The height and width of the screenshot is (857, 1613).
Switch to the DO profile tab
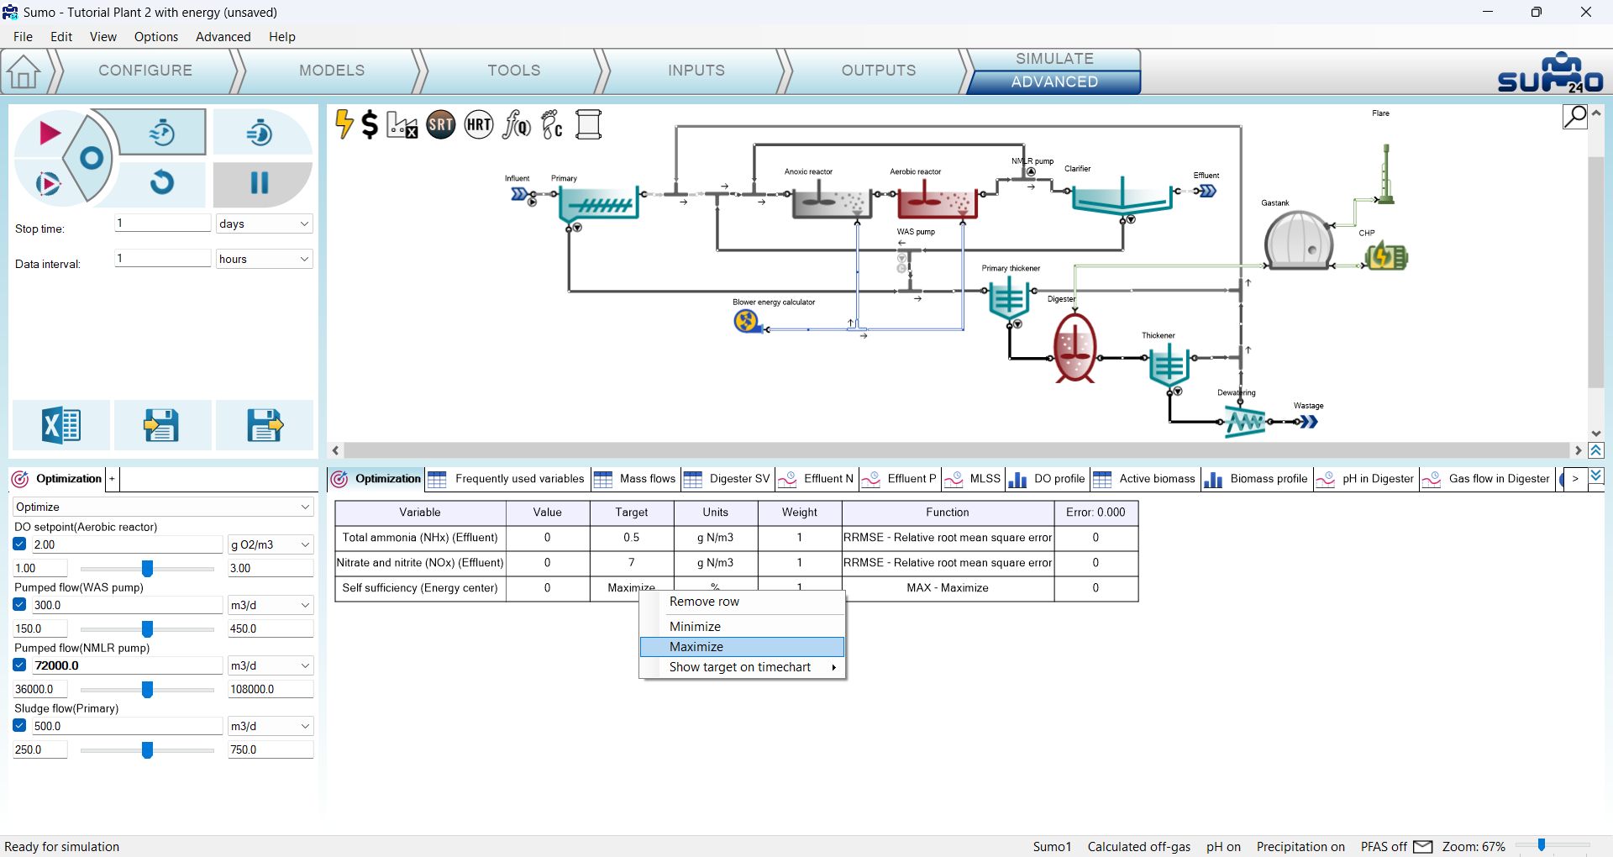click(x=1048, y=479)
